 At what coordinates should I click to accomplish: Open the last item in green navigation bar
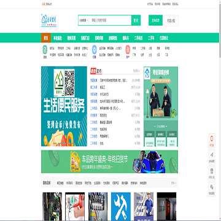(x=164, y=38)
